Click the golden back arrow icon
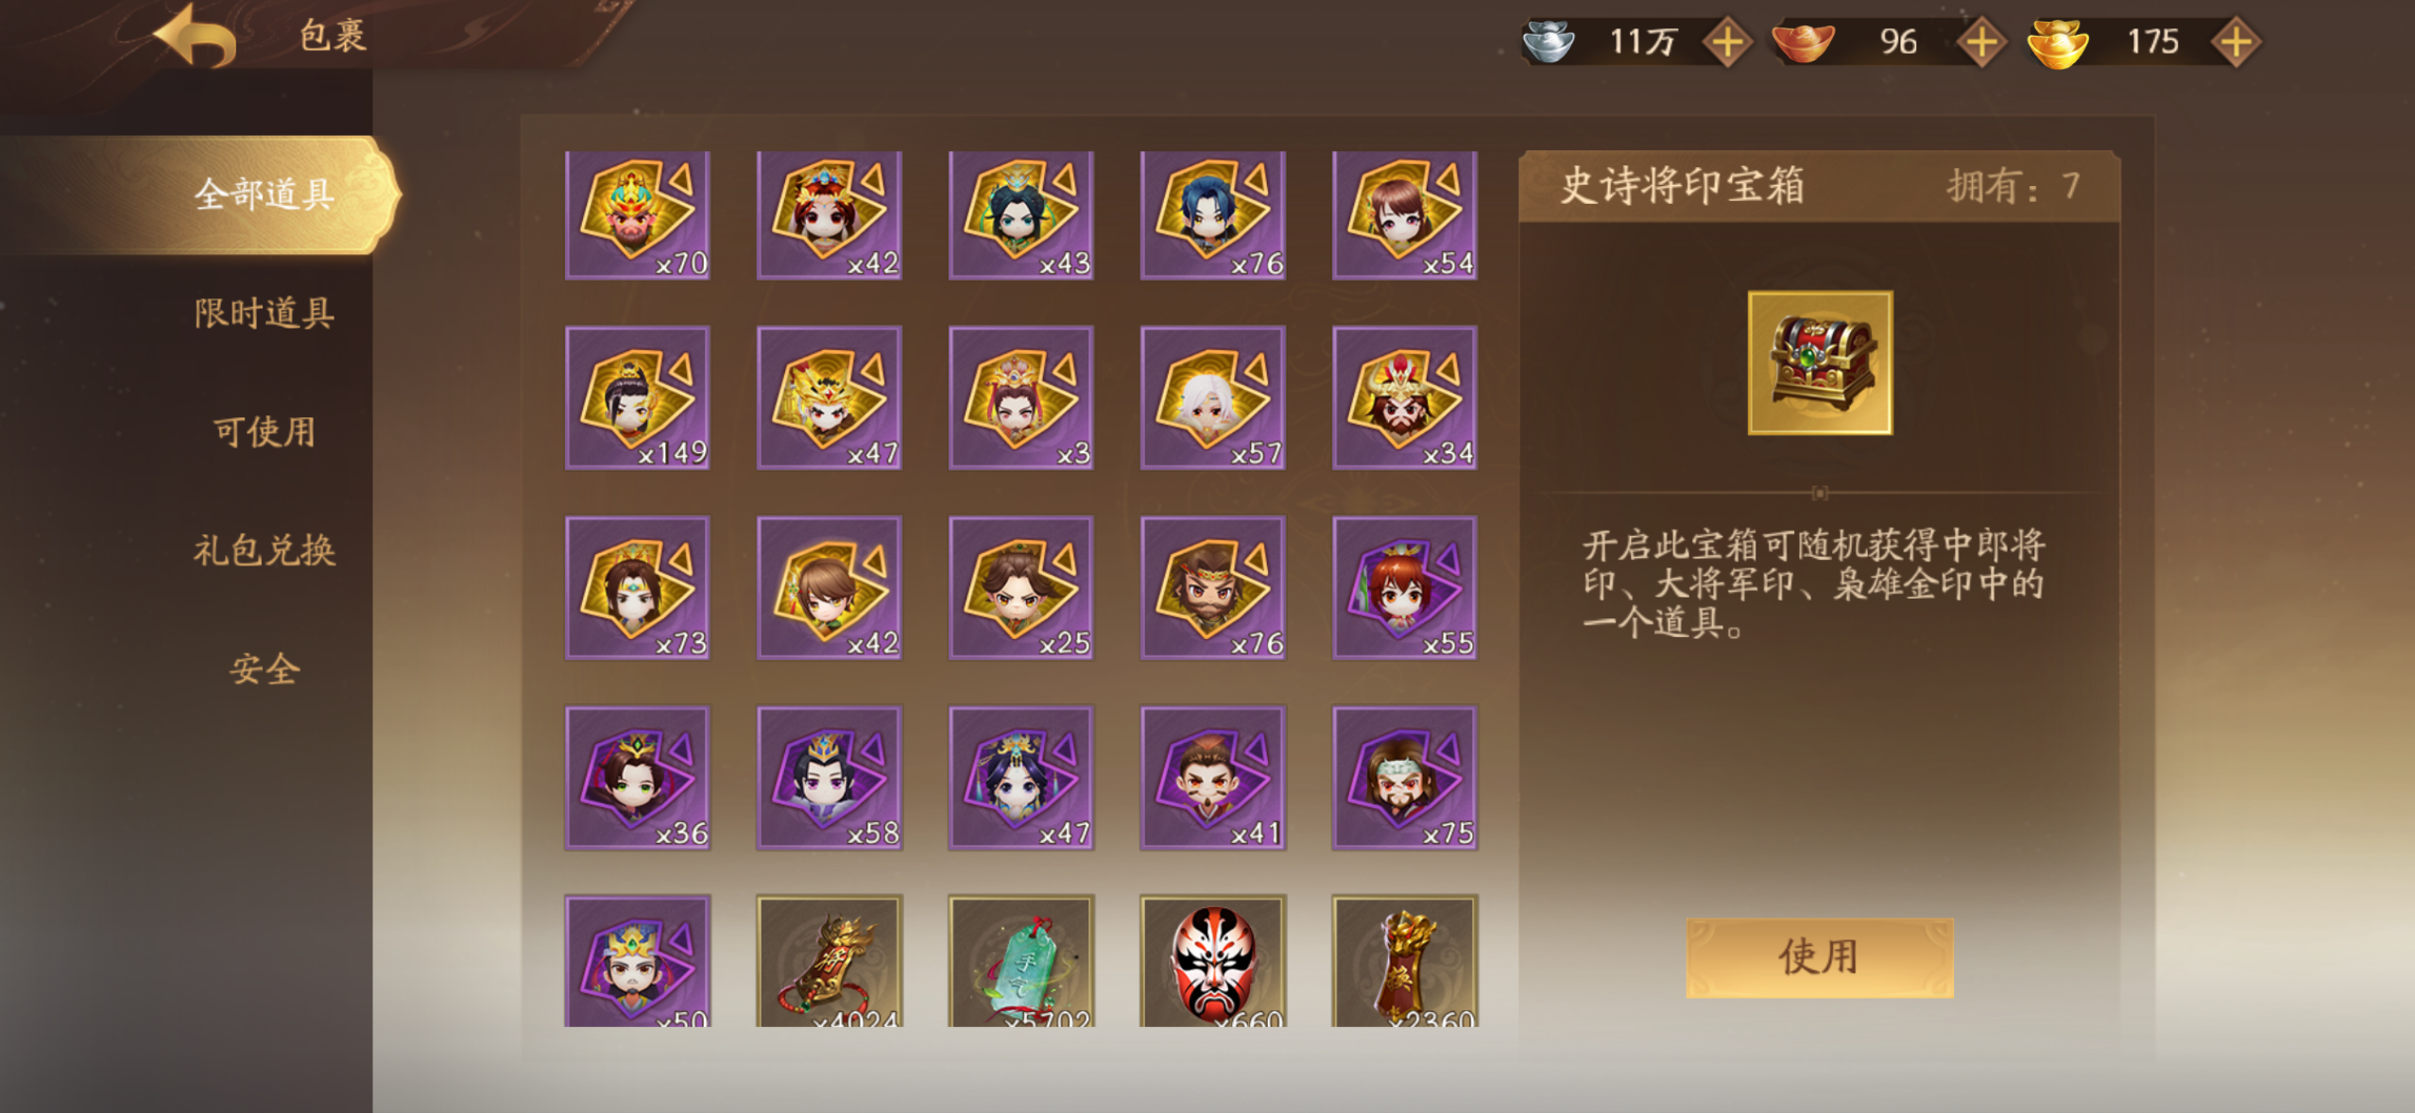Viewport: 2415px width, 1113px height. pos(196,36)
